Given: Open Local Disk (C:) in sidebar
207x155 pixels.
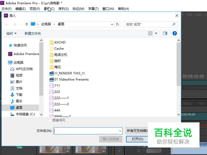Looking at the screenshot, I should click(22, 114).
